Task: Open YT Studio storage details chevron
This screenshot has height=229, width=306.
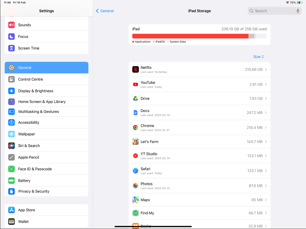Action: pos(266,156)
